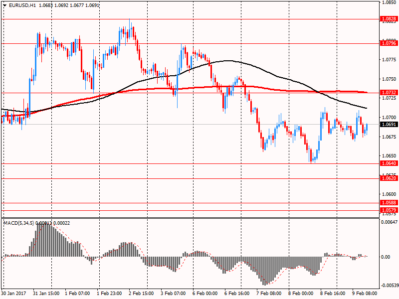Click the -0.00539 MACD scale minimum

(389, 285)
